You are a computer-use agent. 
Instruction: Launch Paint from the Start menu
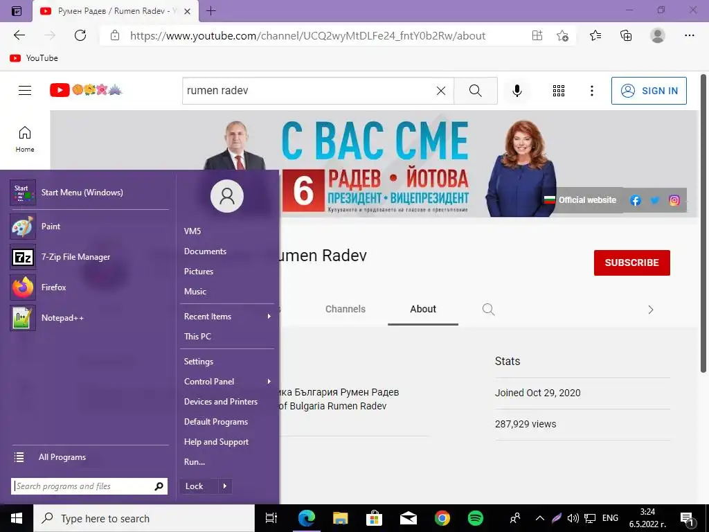tap(89, 227)
